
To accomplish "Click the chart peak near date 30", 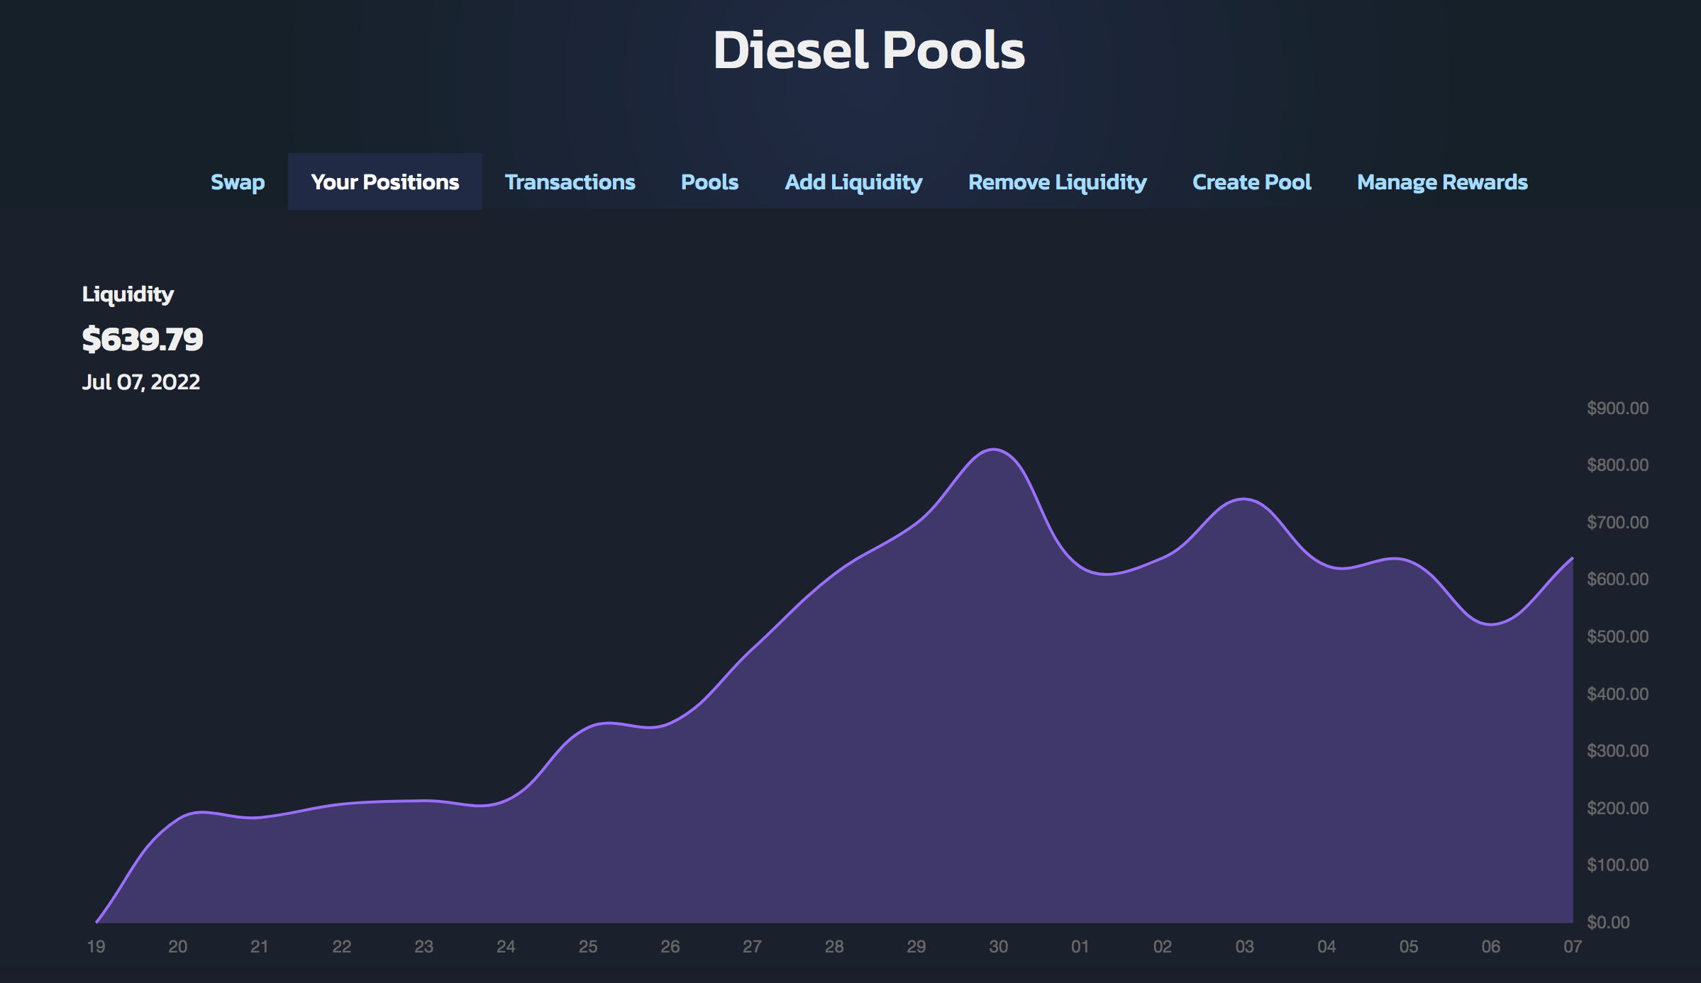I will coord(994,450).
